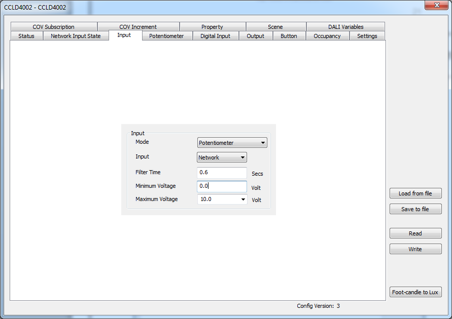Screen dimensions: 452x319
Task: Click the Config Version: 3 text
Action: coord(318,306)
